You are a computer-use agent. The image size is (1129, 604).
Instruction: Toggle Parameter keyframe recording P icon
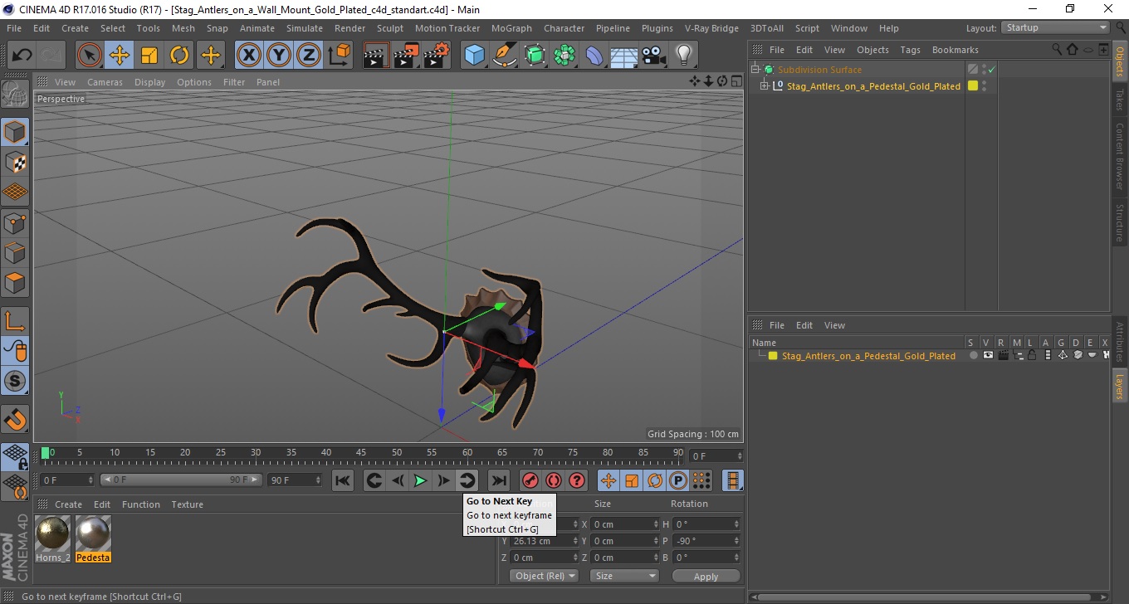pyautogui.click(x=678, y=480)
